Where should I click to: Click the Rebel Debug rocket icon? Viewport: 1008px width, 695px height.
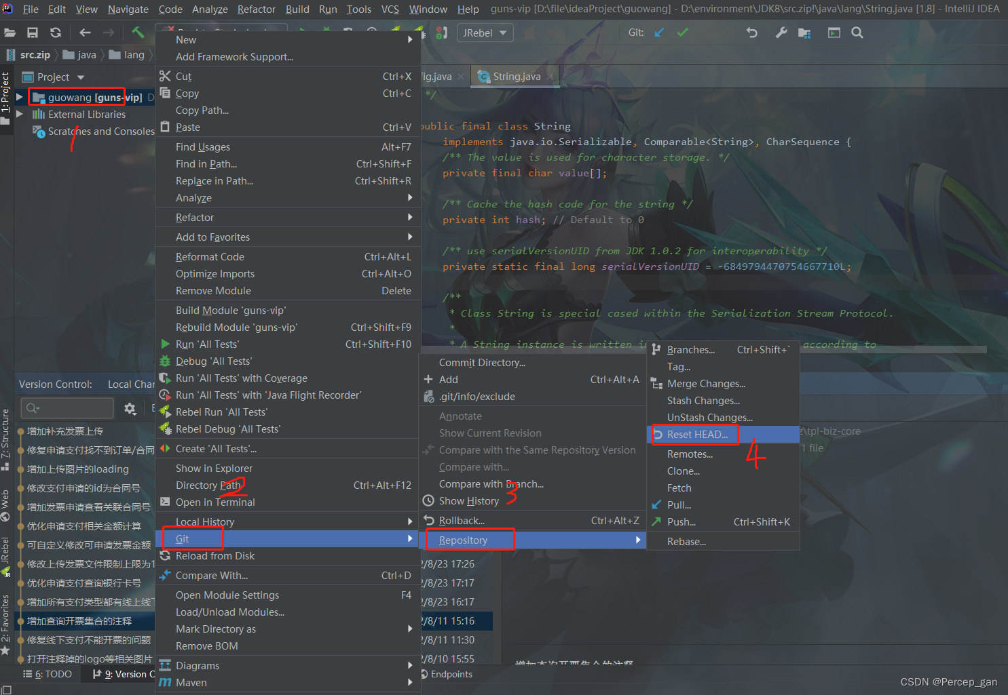click(x=165, y=429)
